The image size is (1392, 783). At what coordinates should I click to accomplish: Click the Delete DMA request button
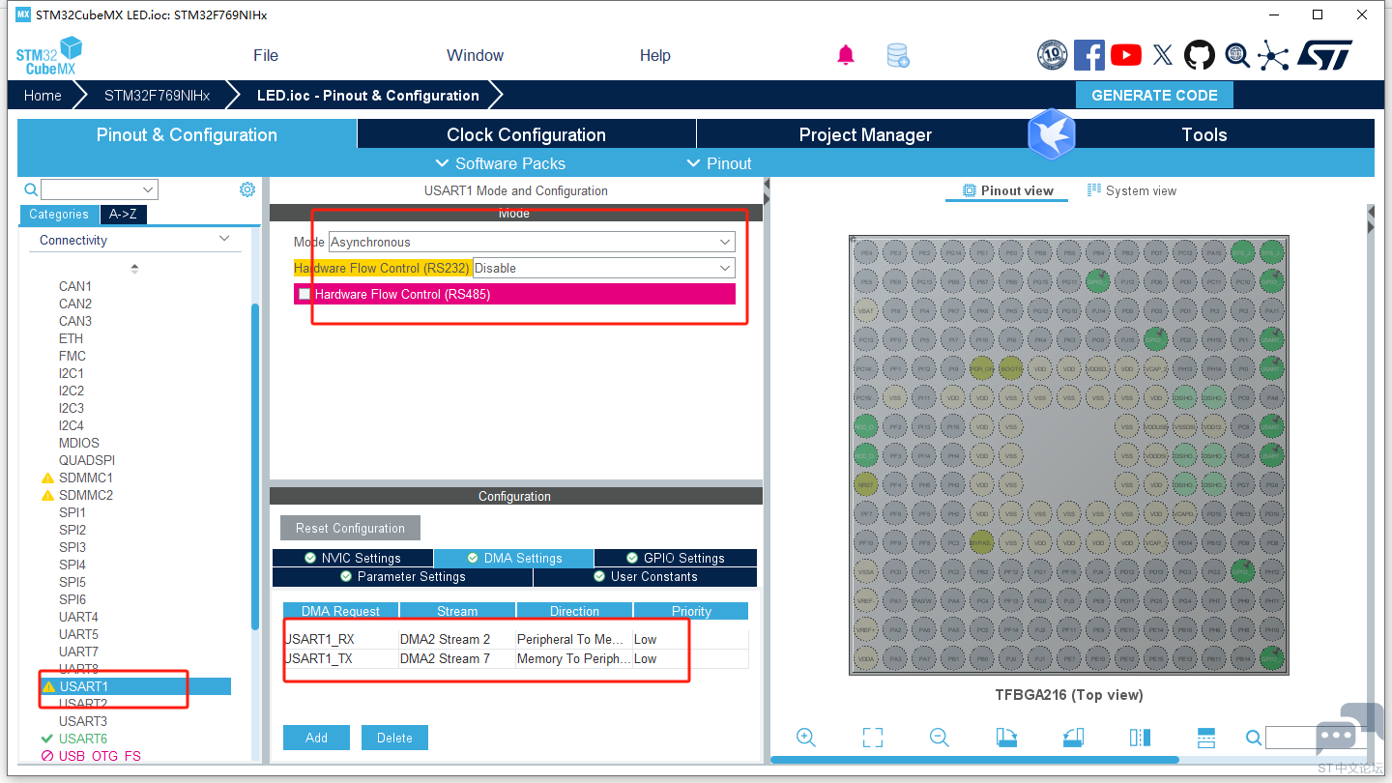point(394,738)
